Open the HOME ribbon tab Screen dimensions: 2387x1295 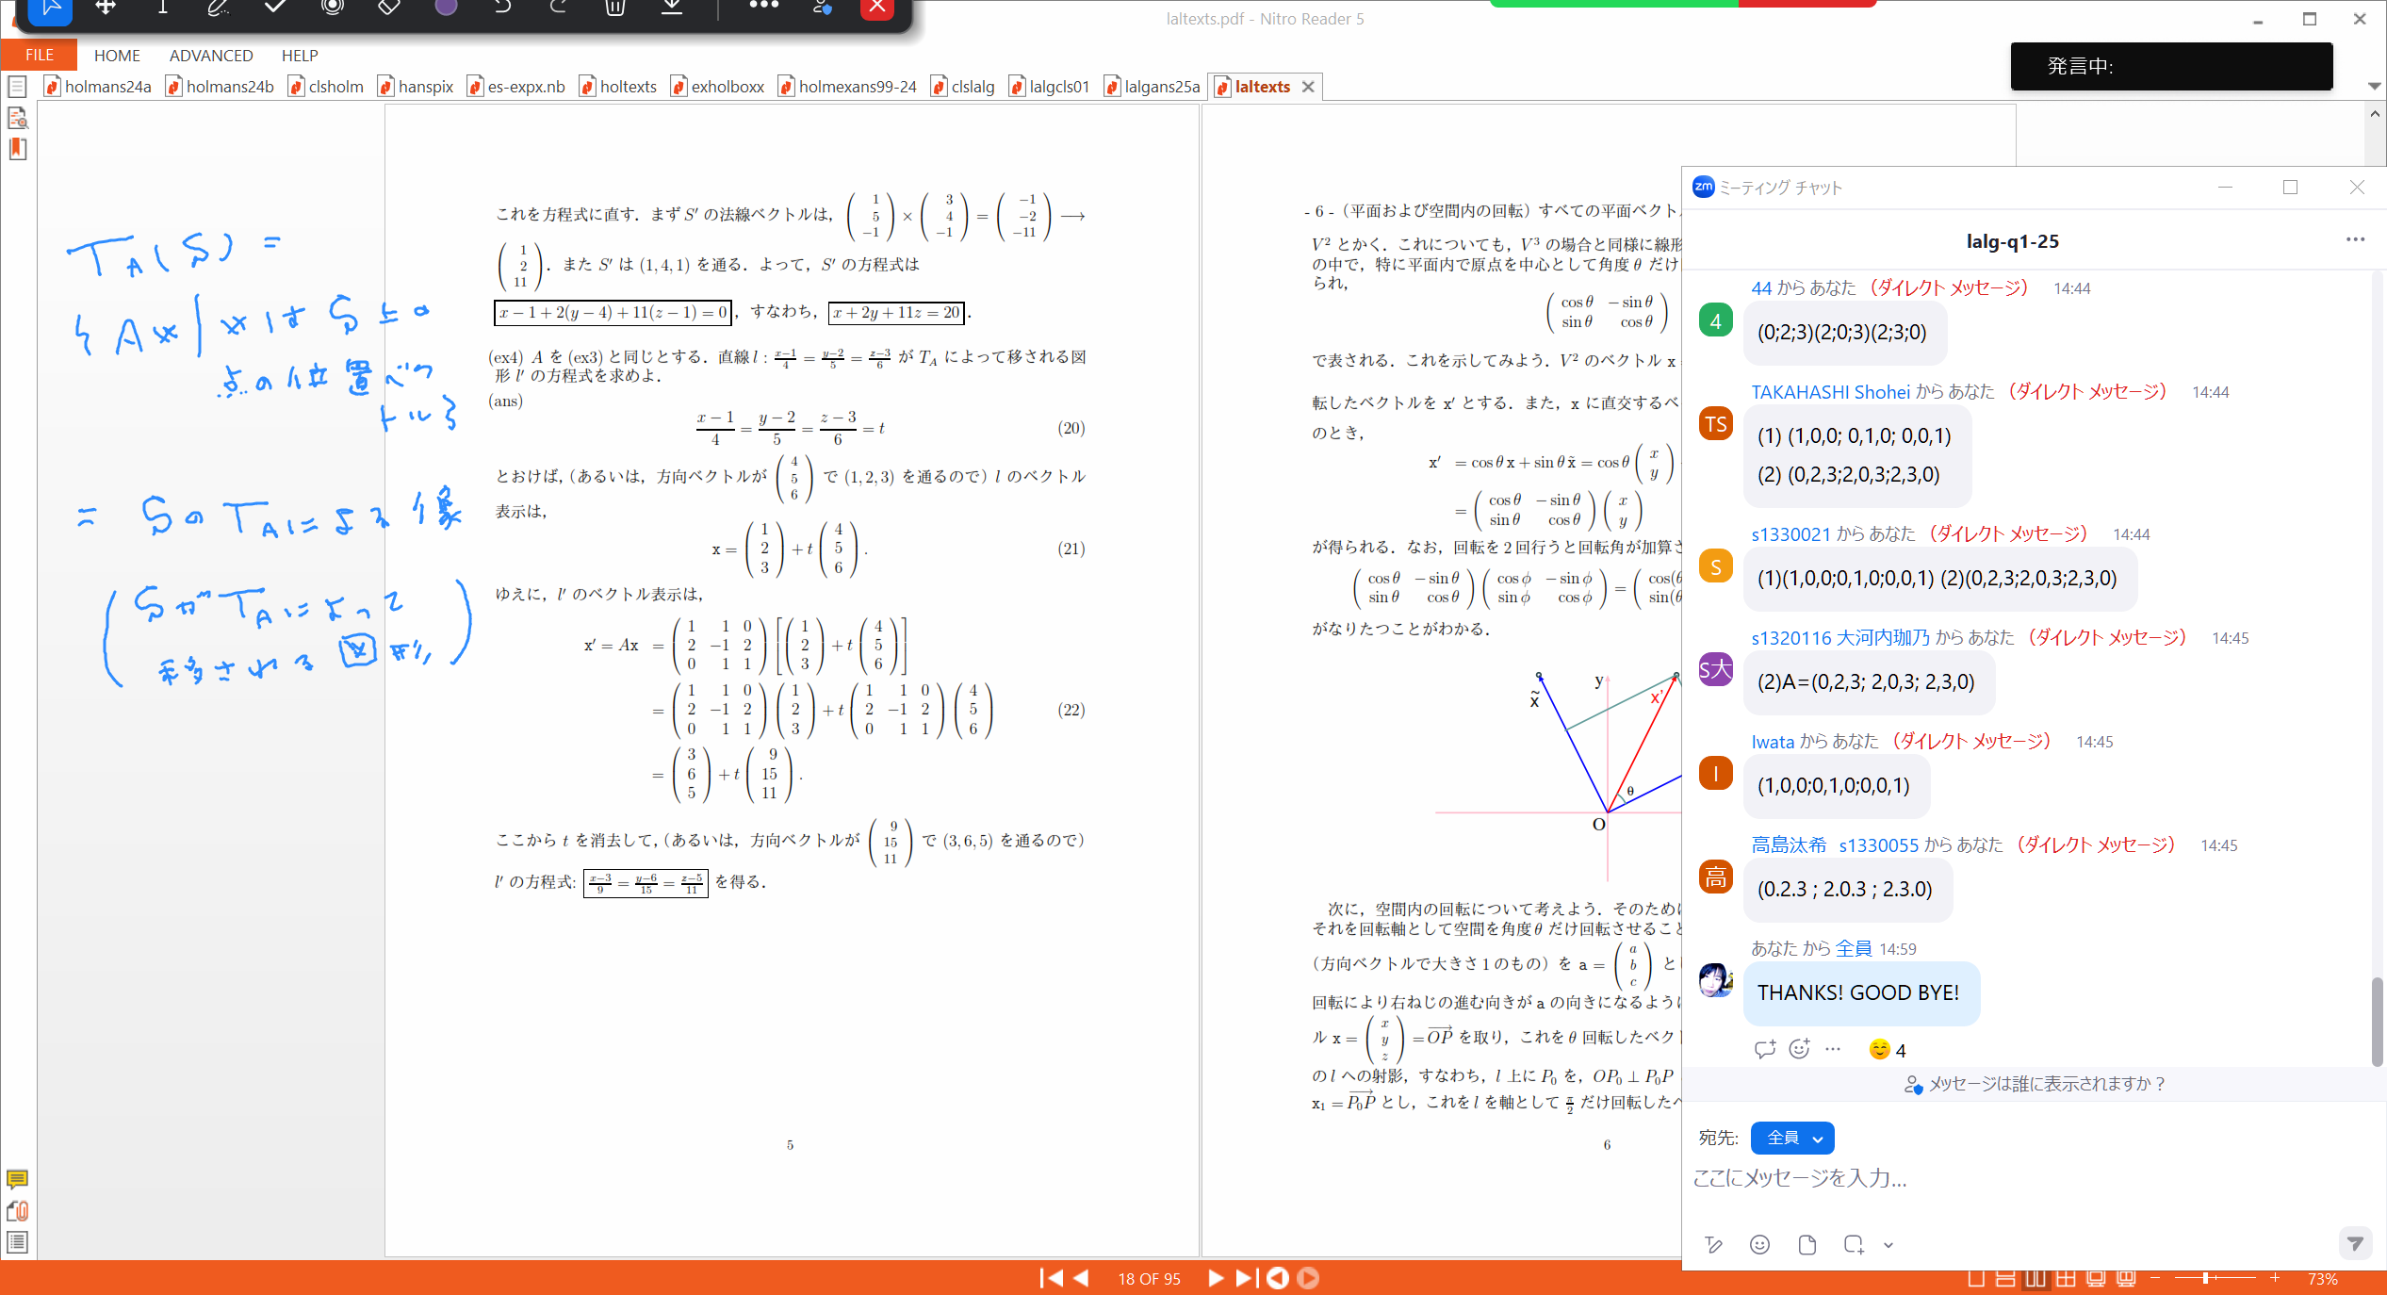[117, 56]
